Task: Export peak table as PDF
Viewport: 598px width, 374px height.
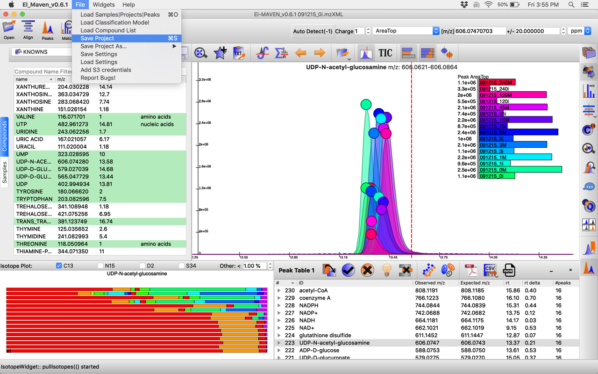Action: pyautogui.click(x=470, y=270)
